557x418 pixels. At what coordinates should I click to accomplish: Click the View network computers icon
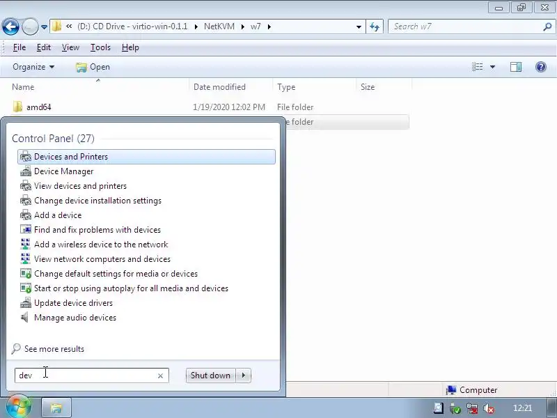26,258
